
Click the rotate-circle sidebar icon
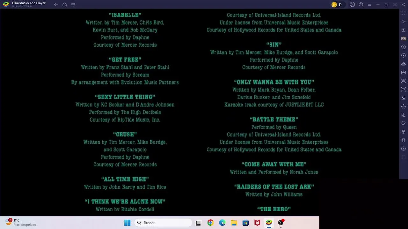tap(404, 55)
